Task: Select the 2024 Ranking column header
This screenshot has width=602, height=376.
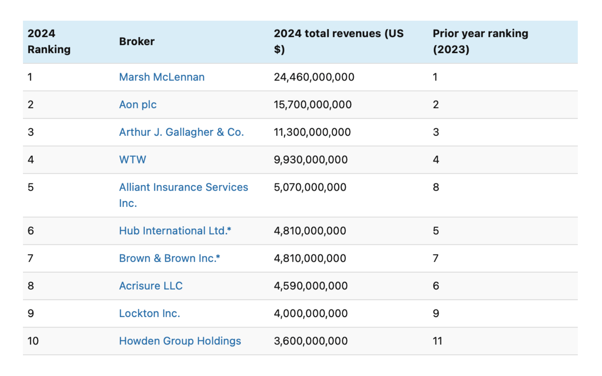Action: click(x=49, y=41)
